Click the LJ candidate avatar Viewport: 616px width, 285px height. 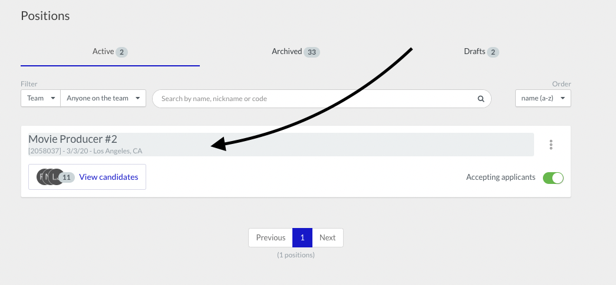coord(57,177)
